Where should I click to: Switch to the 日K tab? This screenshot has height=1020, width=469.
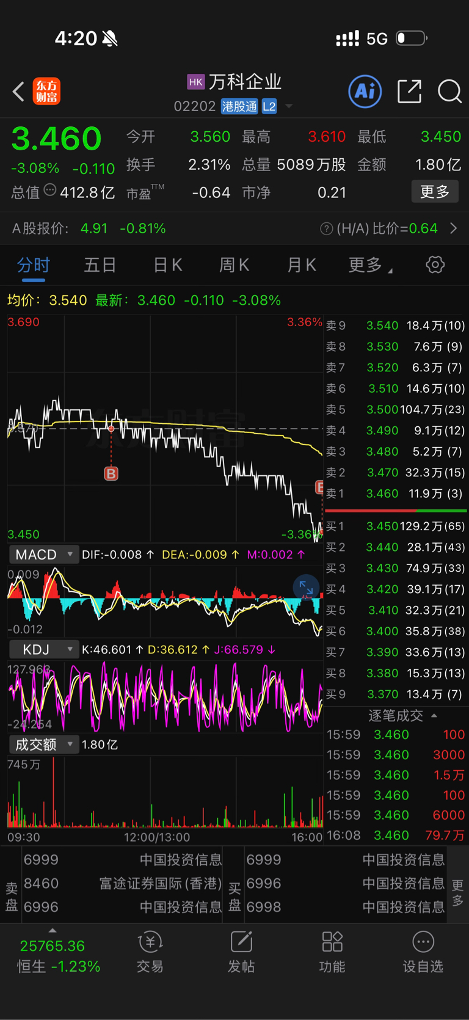coord(167,265)
